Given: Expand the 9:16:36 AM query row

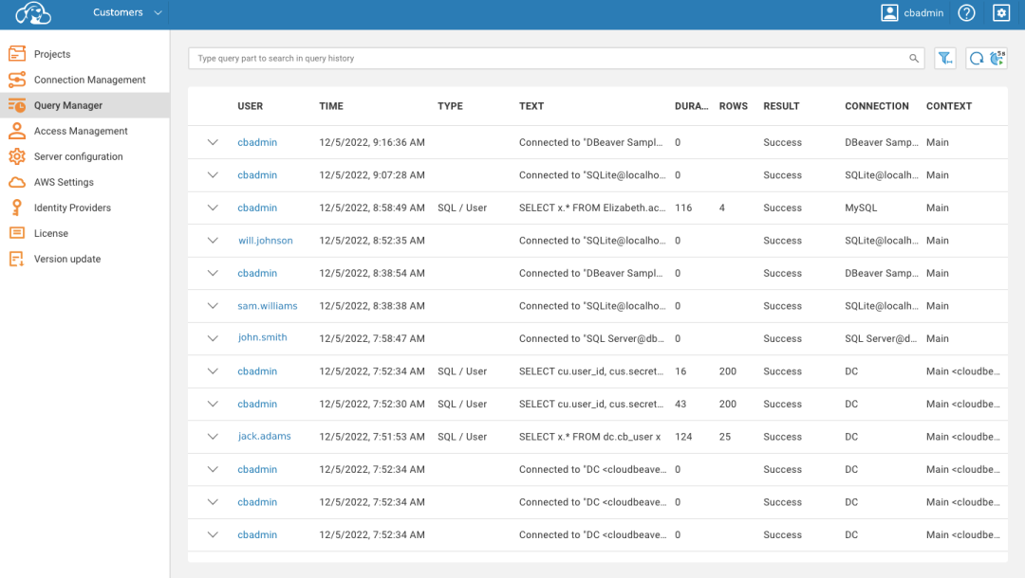Looking at the screenshot, I should [x=213, y=142].
